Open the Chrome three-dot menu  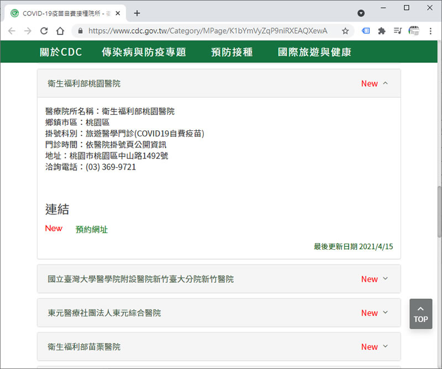(430, 31)
